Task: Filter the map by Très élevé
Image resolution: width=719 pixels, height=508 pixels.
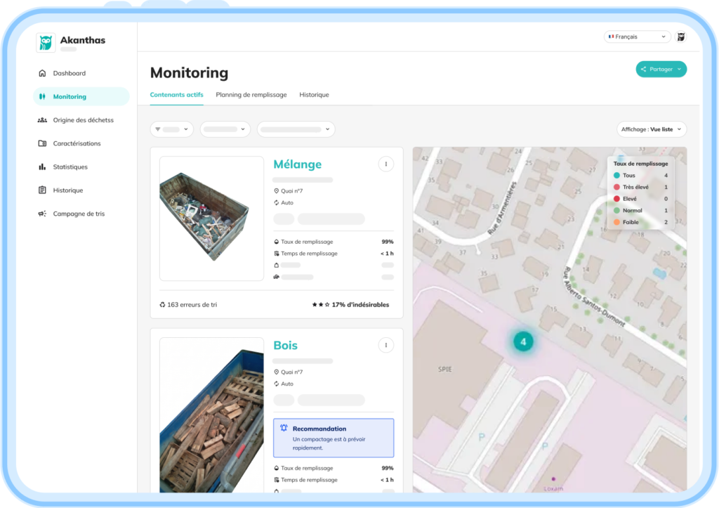Action: pos(640,187)
